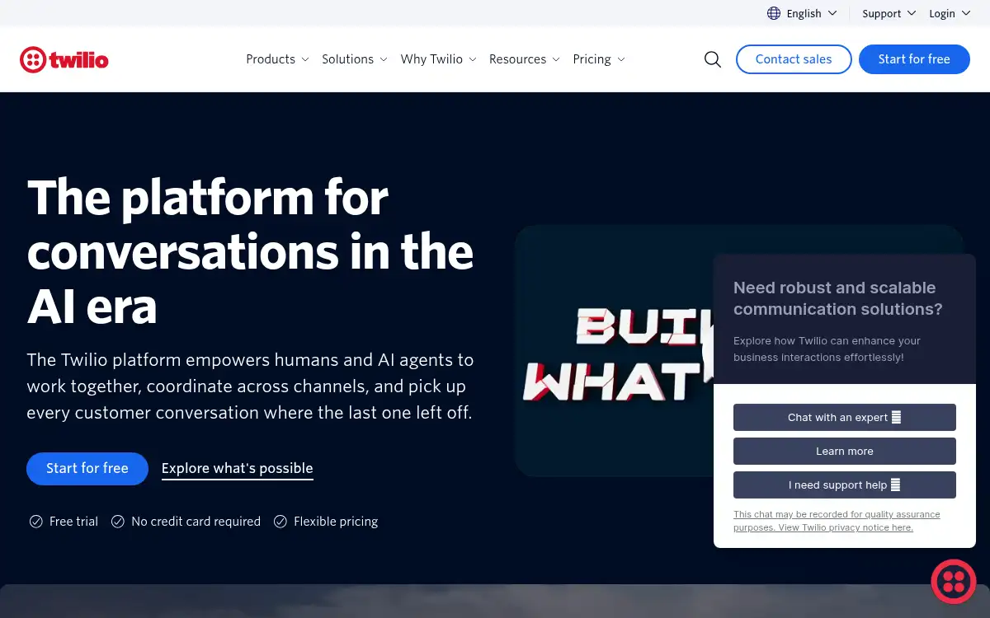Expand the Solutions menu

(355, 59)
